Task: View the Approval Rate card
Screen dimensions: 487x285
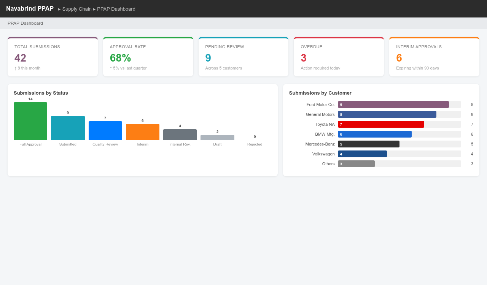Action: coord(148,57)
